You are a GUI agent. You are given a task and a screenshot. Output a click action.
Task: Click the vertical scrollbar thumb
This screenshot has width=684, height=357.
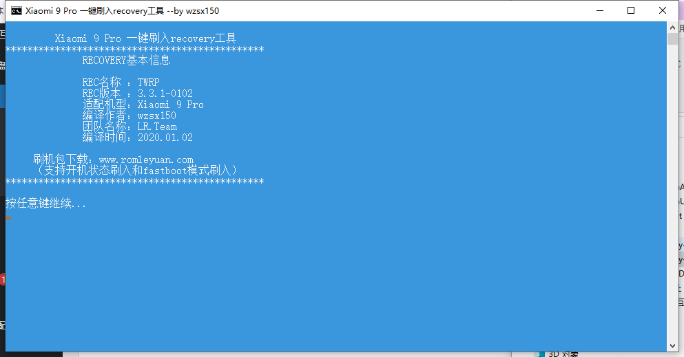(x=672, y=39)
